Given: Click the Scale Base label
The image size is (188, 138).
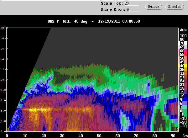Looking at the screenshot, I should [x=113, y=10].
